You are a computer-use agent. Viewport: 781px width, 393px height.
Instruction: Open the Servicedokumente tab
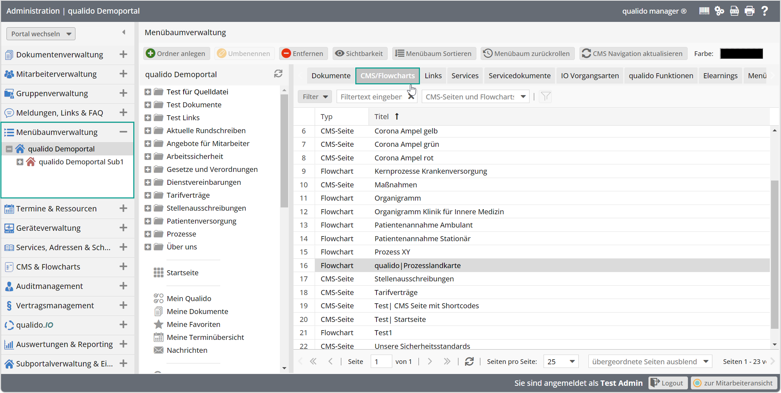(x=519, y=76)
